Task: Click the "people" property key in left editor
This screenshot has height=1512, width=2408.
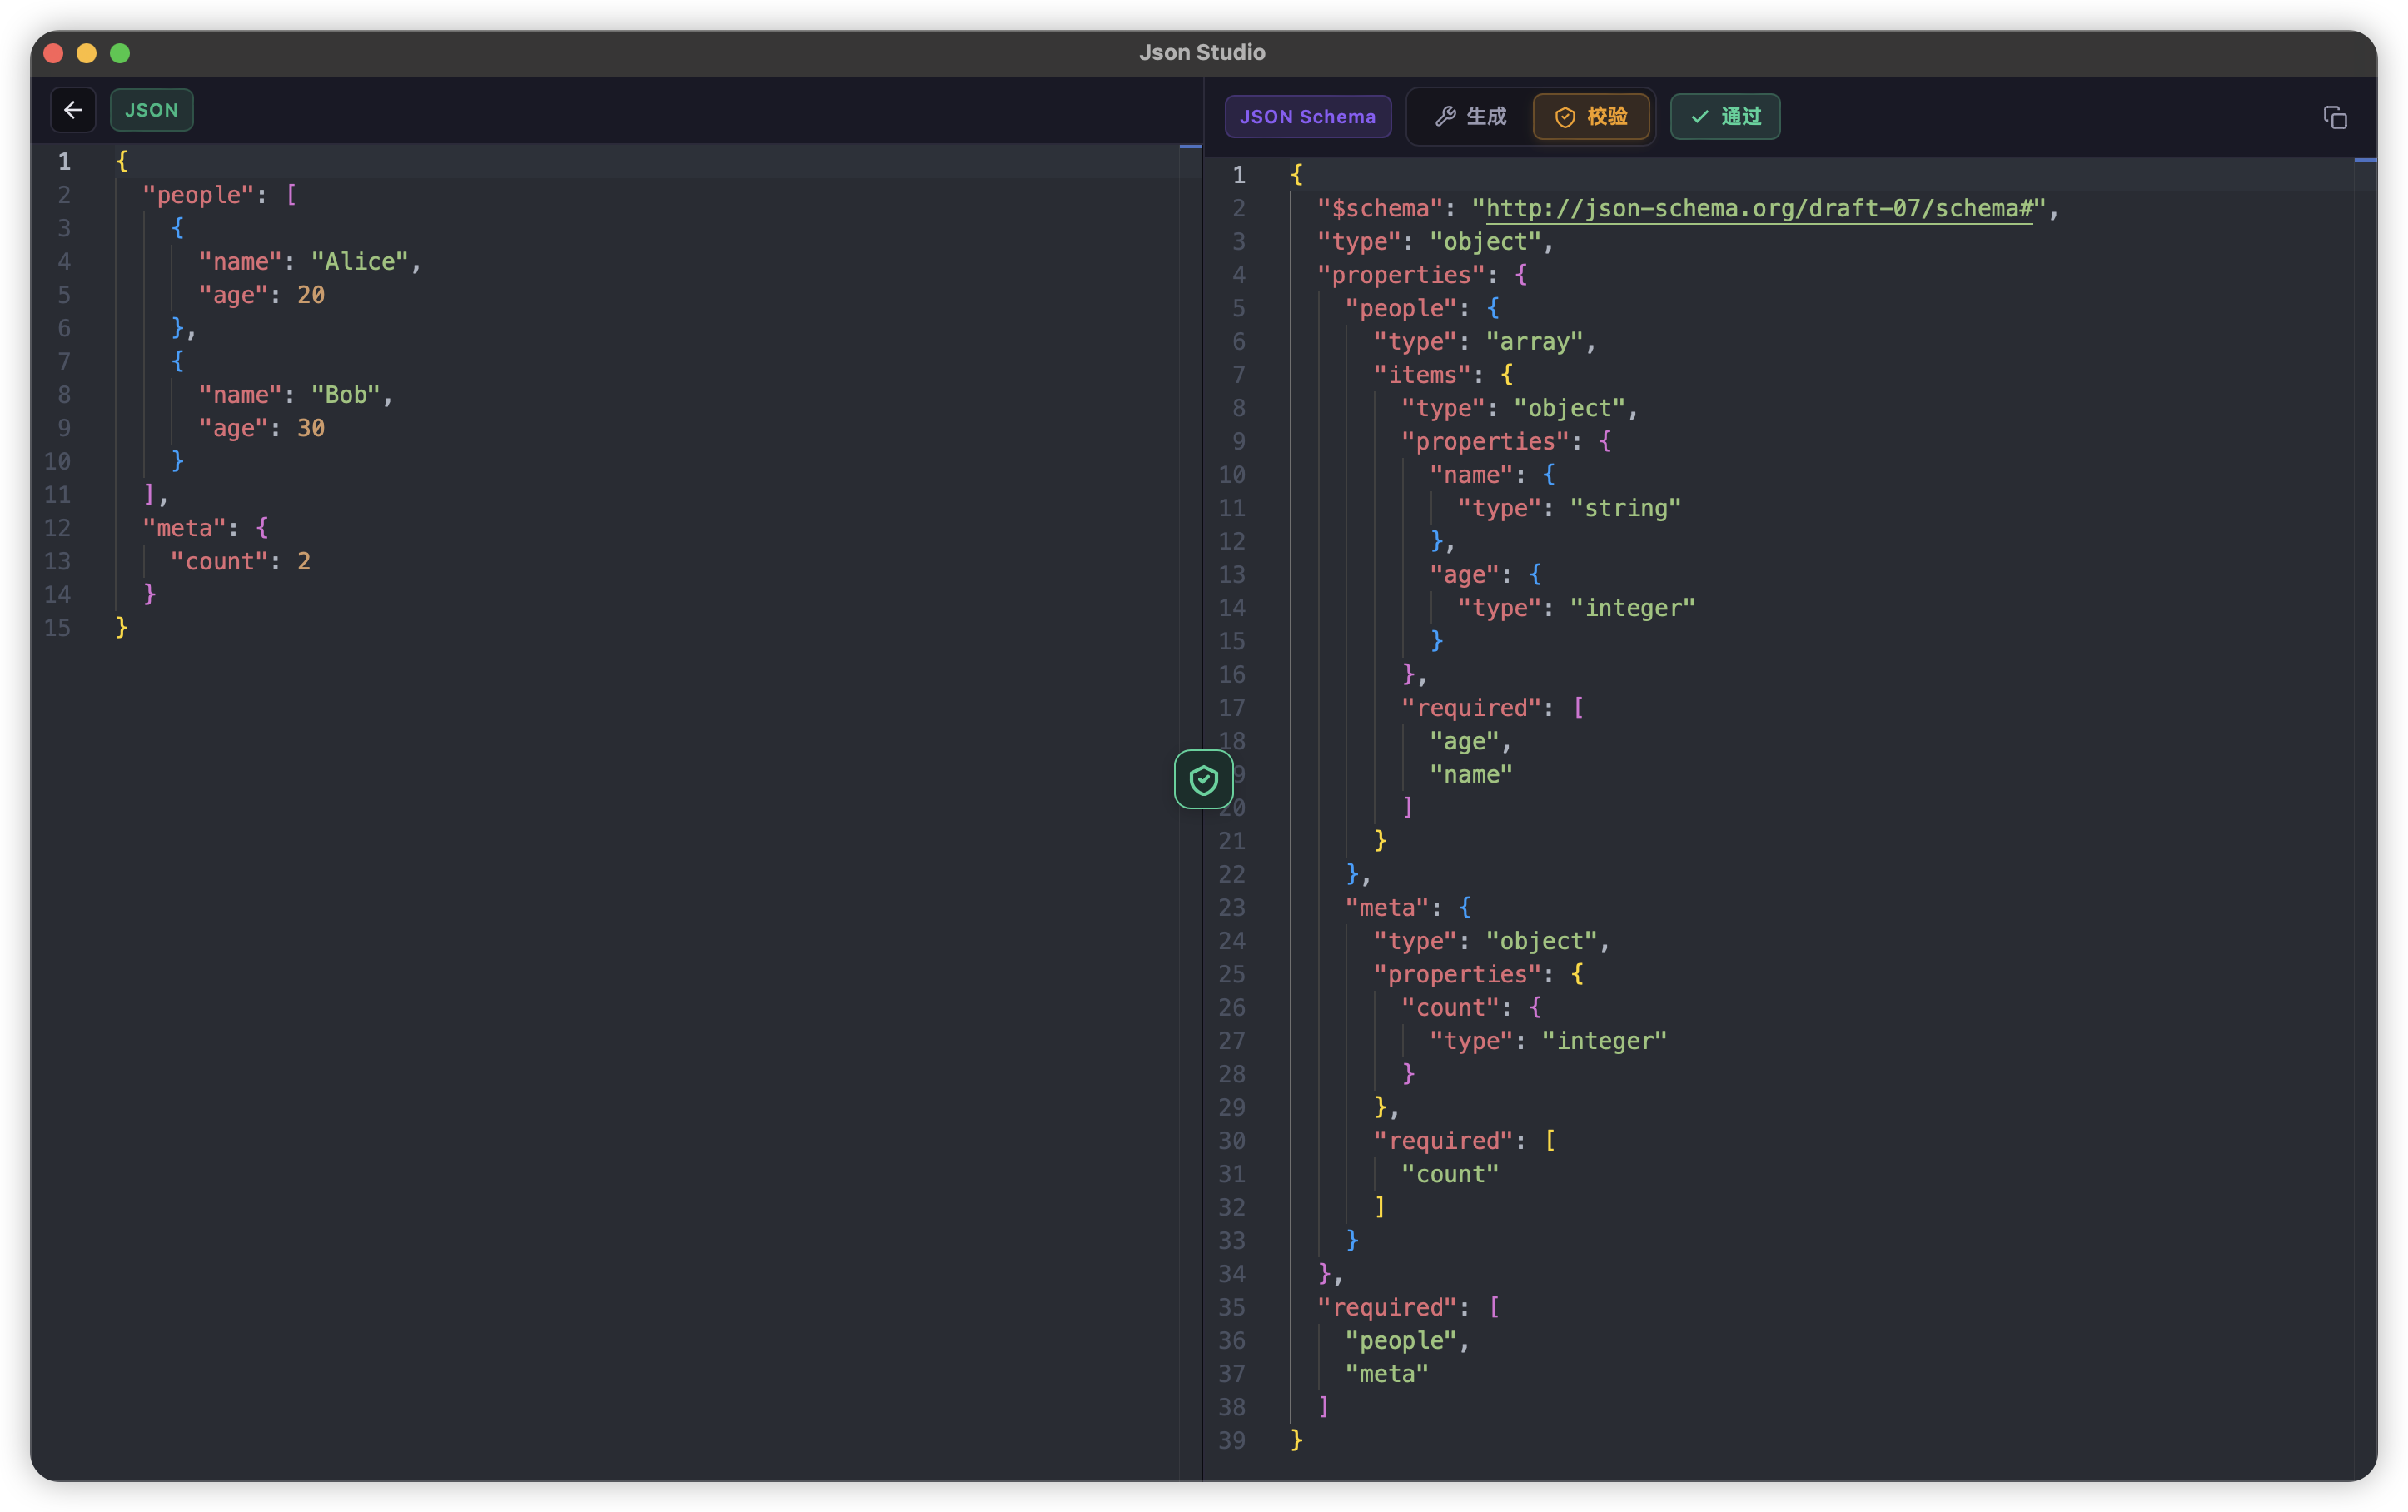Action: [200, 194]
